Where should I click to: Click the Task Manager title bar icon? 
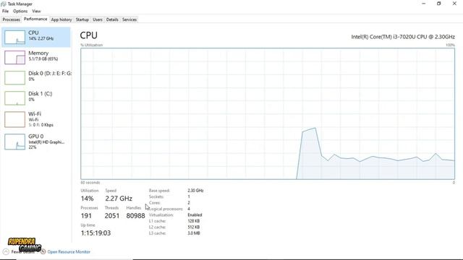4,4
